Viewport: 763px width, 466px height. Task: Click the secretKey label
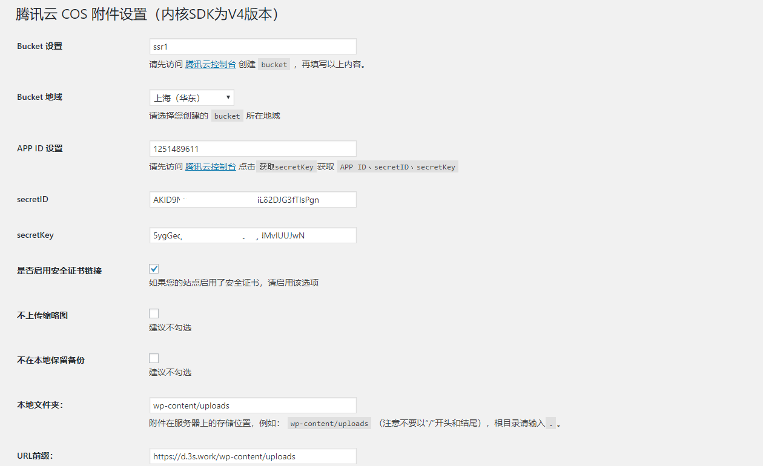35,235
